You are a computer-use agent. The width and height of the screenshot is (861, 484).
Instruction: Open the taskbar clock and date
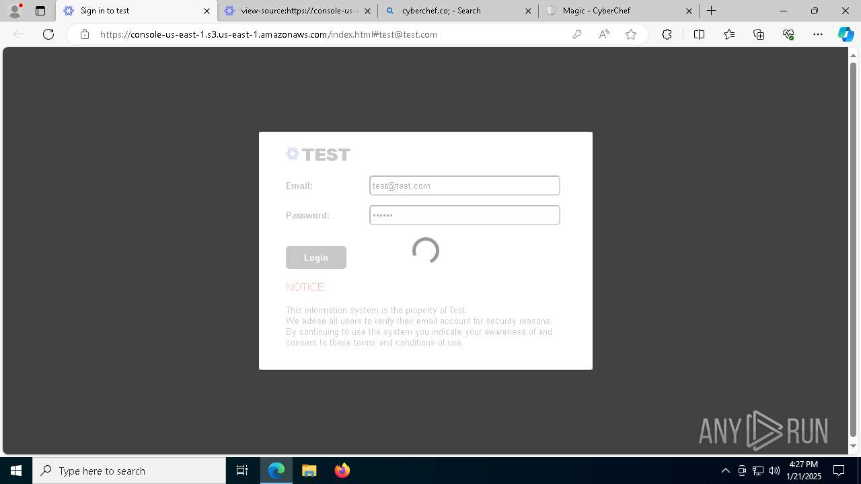click(x=804, y=471)
